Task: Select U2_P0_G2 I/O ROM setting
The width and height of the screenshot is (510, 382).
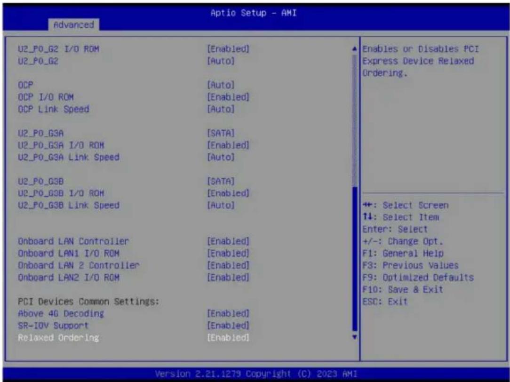Action: coord(58,49)
